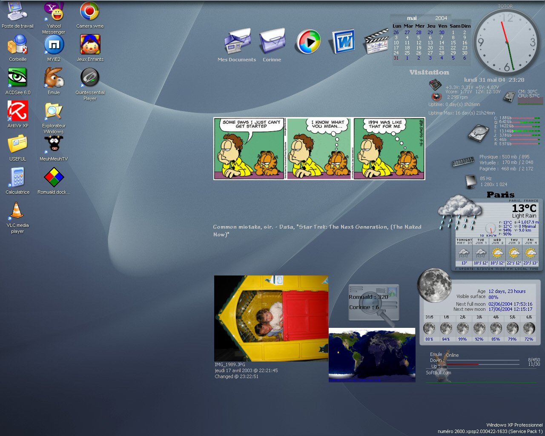Screen dimensions: 545x436
Task: Open the Romuald.dock icon
Action: (x=54, y=181)
